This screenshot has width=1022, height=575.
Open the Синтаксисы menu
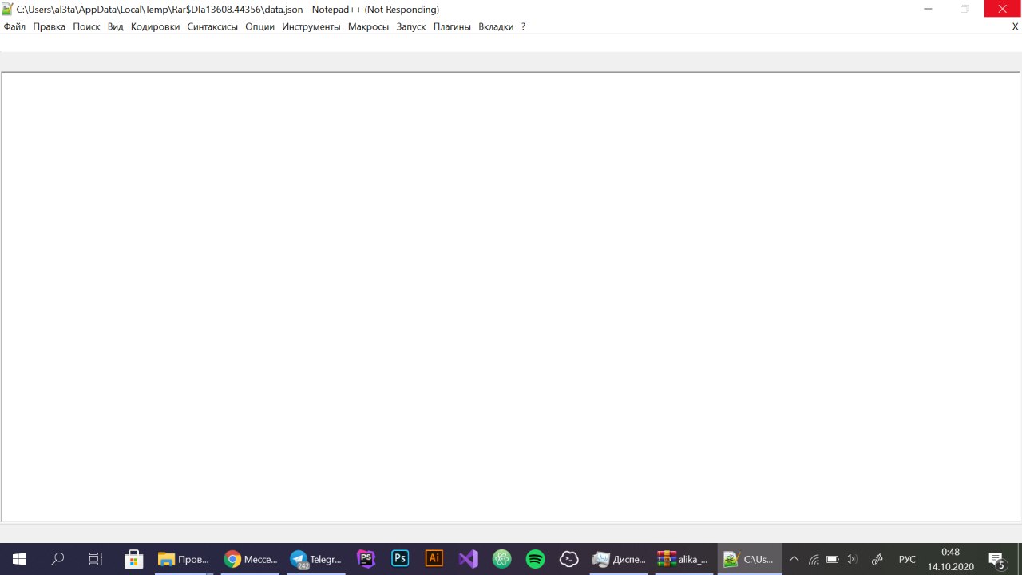tap(212, 26)
